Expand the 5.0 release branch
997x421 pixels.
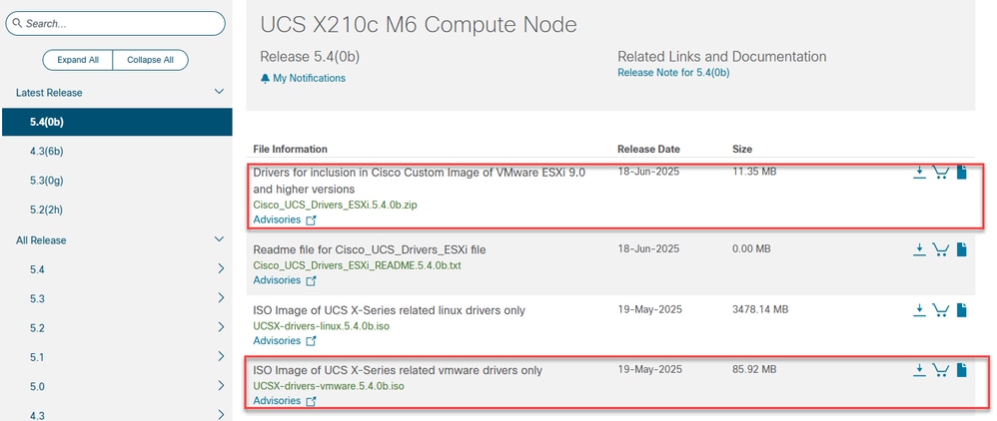click(221, 386)
